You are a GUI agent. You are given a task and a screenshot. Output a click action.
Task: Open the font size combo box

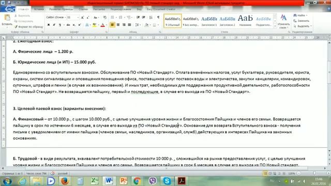pos(73,17)
